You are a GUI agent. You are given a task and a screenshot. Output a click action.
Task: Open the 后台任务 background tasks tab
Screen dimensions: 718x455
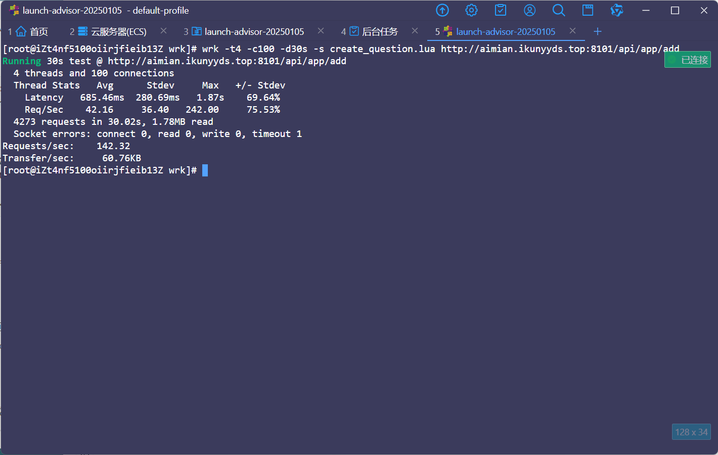(375, 32)
